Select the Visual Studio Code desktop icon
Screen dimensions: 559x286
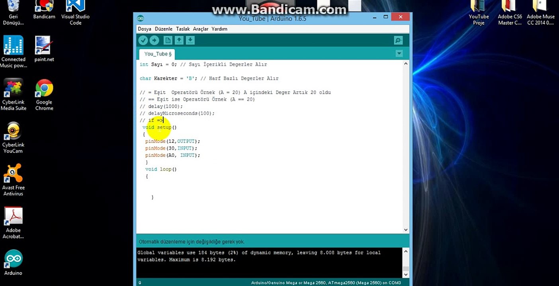pyautogui.click(x=75, y=13)
